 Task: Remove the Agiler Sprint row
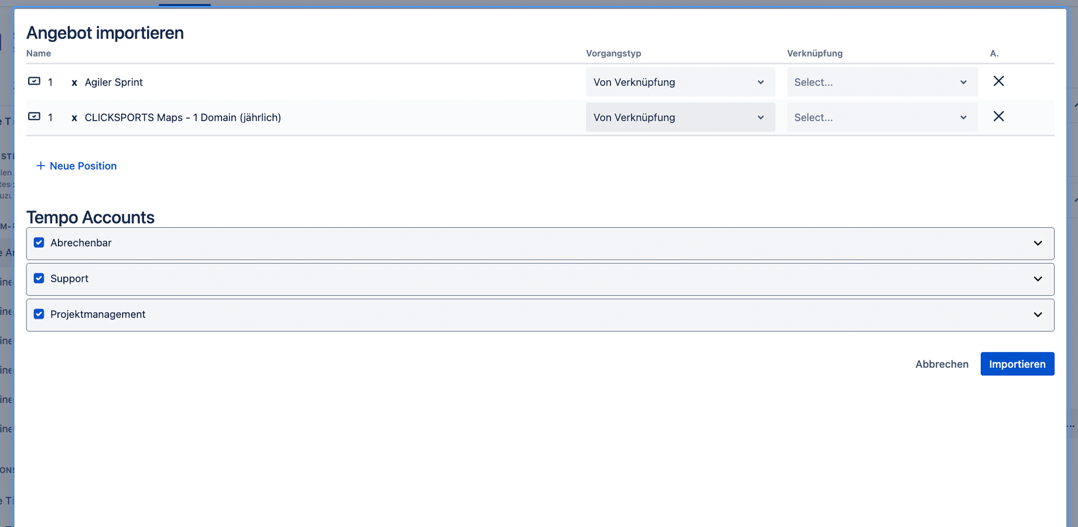click(x=998, y=81)
